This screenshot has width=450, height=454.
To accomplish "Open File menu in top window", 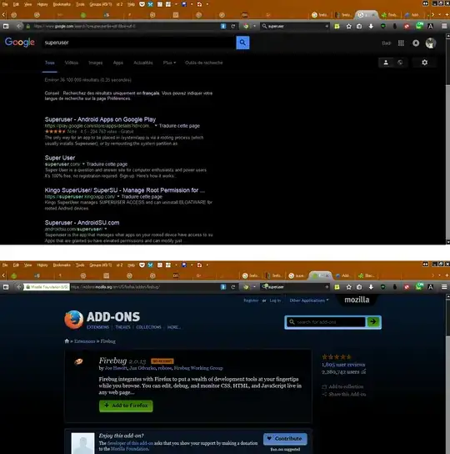I will (5, 4).
